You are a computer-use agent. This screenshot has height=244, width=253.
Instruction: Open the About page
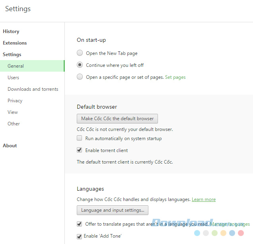click(x=10, y=146)
